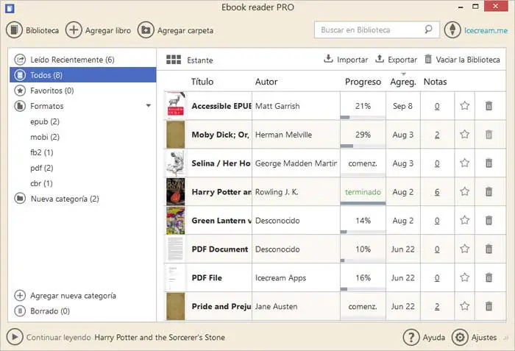Image resolution: width=515 pixels, height=351 pixels.
Task: Sort by the Agreg. column header
Action: point(402,82)
